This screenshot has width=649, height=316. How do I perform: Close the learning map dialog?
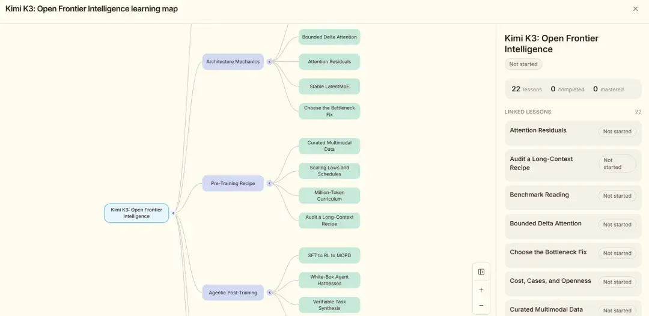pyautogui.click(x=635, y=8)
